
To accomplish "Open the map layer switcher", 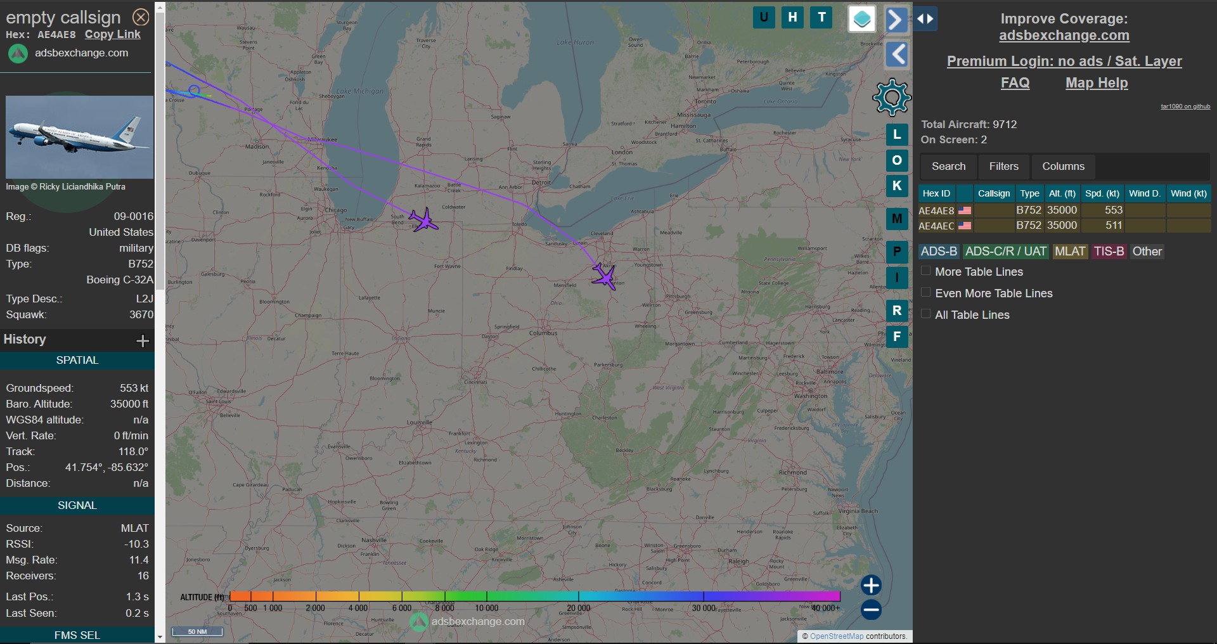I will point(861,19).
